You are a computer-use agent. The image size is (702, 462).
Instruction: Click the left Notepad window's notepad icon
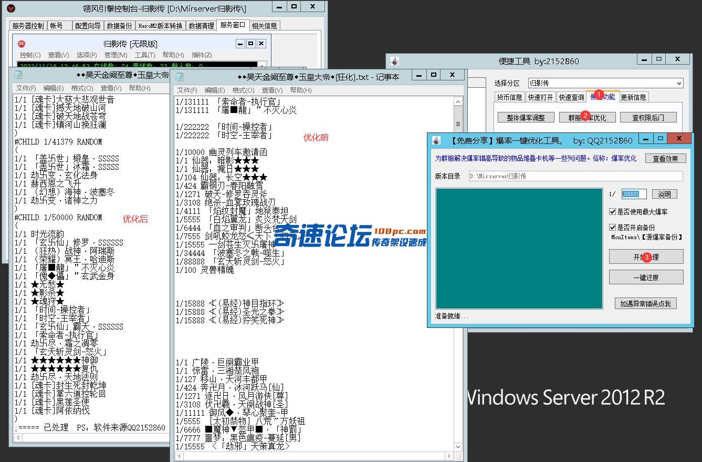tap(18, 75)
